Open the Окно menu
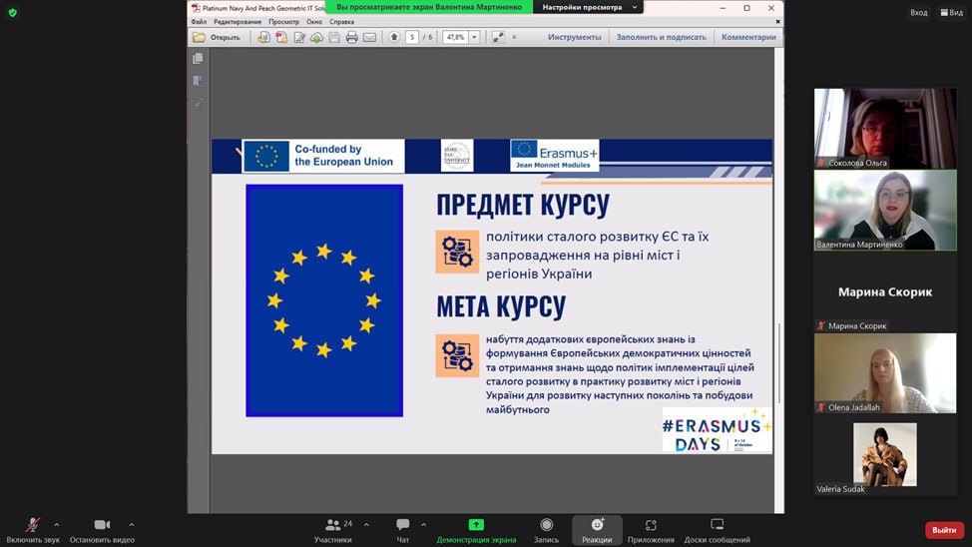Screen dimensions: 972x547 [x=314, y=22]
